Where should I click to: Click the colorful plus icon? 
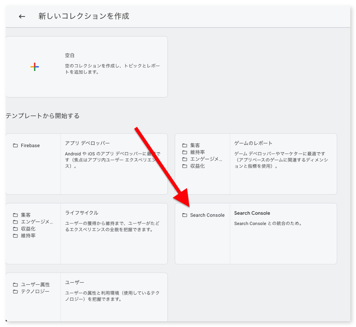pos(34,67)
